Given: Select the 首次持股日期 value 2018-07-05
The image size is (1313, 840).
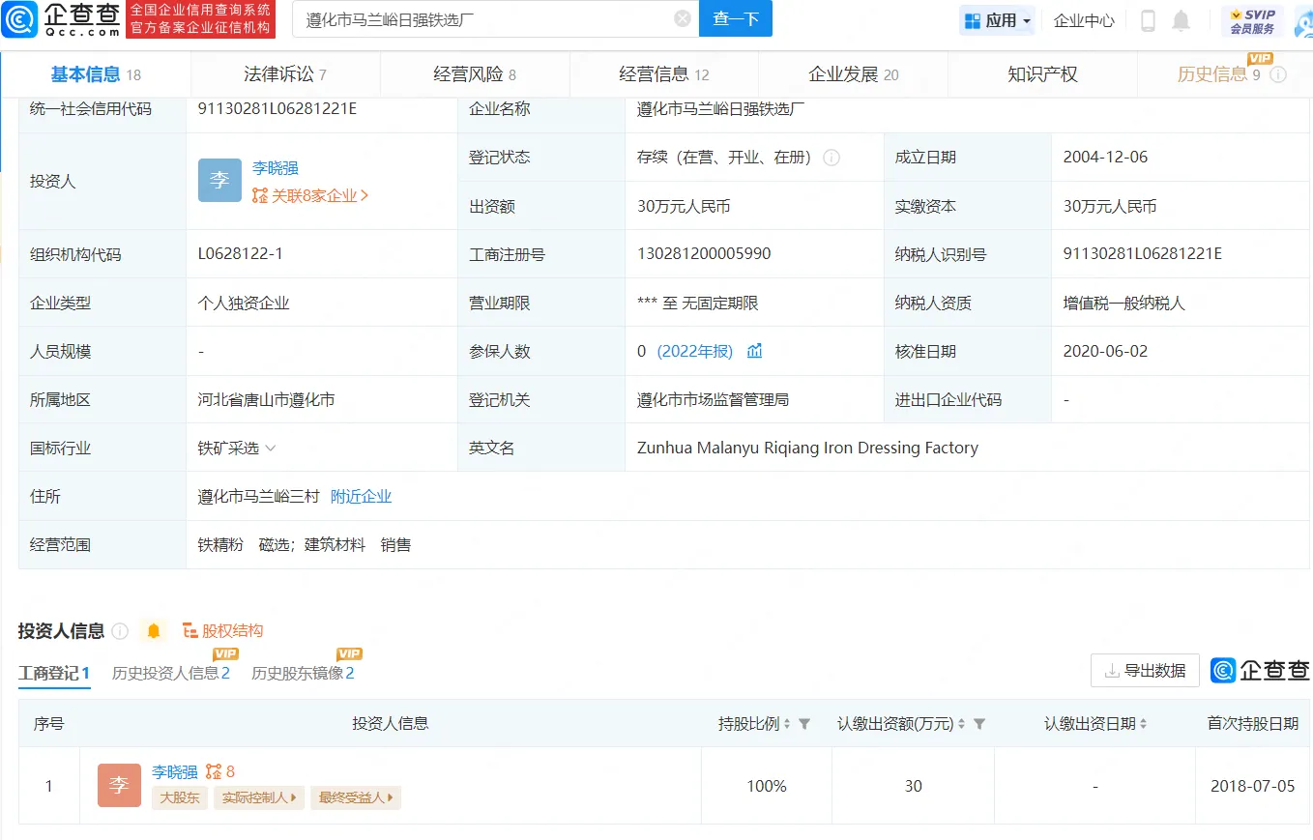Looking at the screenshot, I should coord(1252,786).
